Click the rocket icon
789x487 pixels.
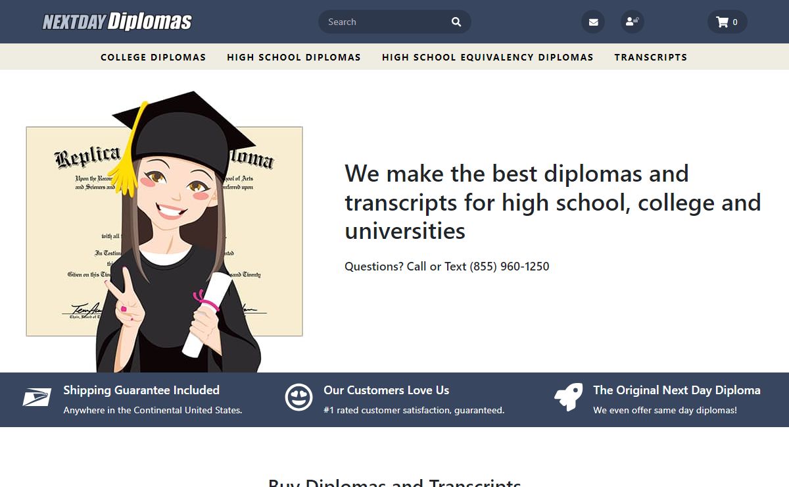(x=568, y=397)
